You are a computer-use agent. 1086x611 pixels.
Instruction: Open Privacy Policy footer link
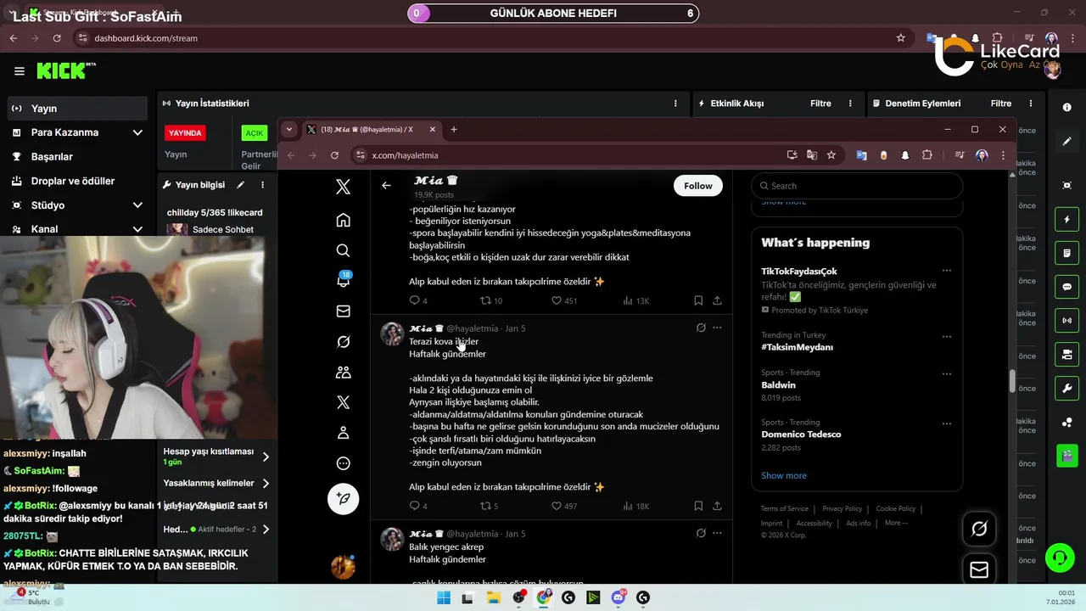[842, 508]
